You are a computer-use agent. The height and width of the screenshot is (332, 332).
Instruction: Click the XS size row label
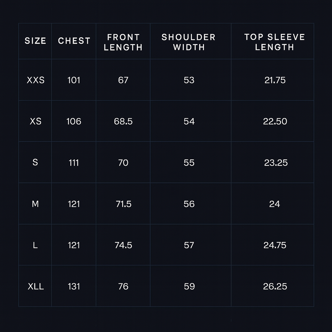coord(35,121)
